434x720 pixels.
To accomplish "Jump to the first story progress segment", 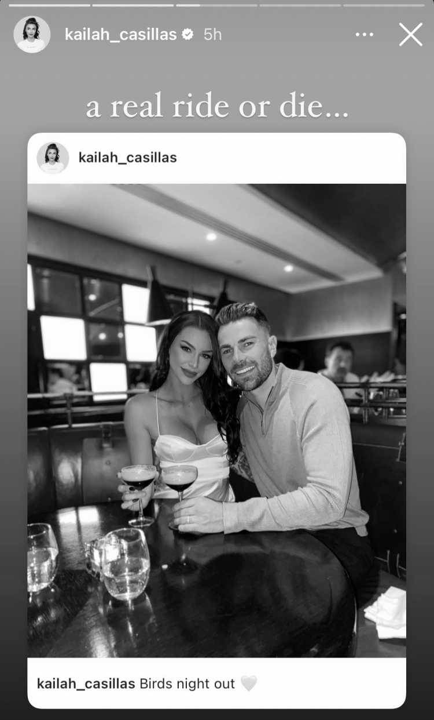I will pos(49,5).
